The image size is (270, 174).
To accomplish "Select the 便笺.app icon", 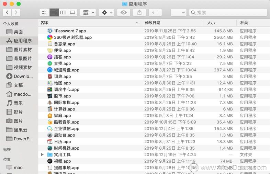I will (50, 50).
